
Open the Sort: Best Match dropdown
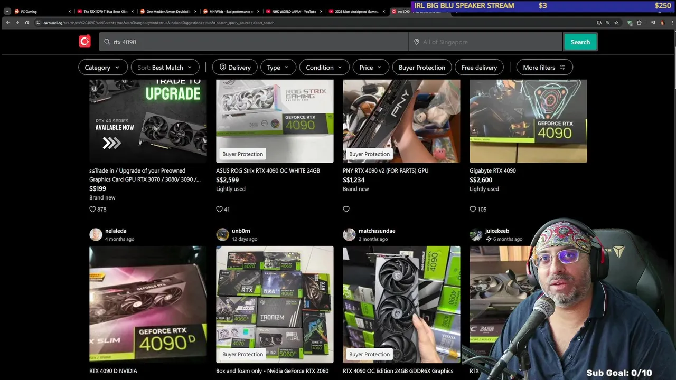click(x=165, y=67)
